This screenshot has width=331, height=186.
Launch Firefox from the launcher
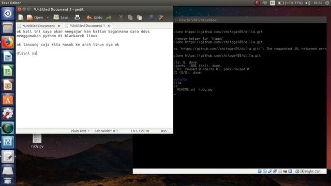tap(8, 42)
